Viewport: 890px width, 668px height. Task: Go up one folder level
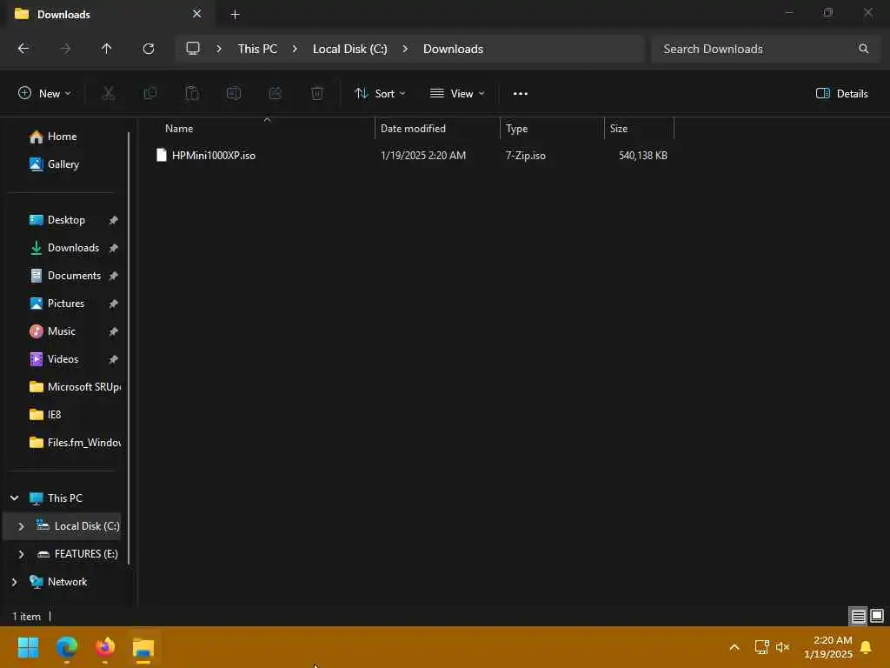point(106,49)
